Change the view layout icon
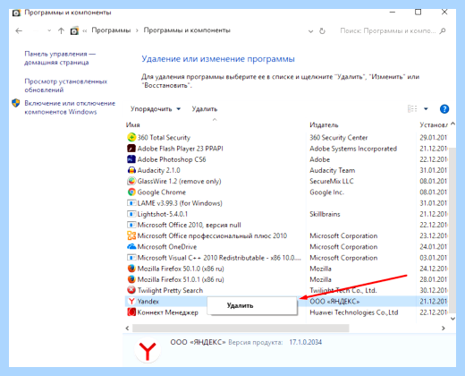The height and width of the screenshot is (376, 465). click(412, 109)
